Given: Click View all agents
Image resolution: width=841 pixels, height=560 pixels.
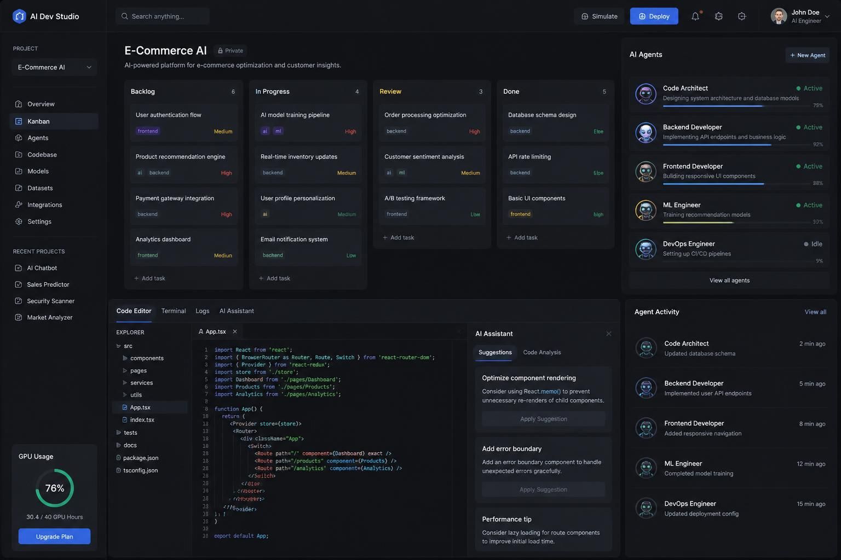Looking at the screenshot, I should tap(729, 281).
